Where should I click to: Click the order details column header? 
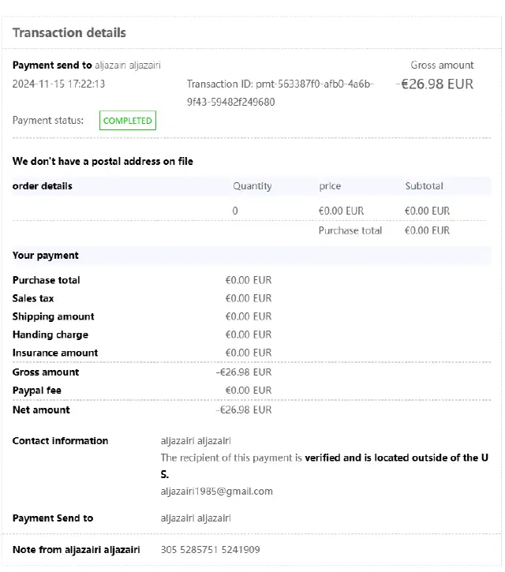coord(43,186)
